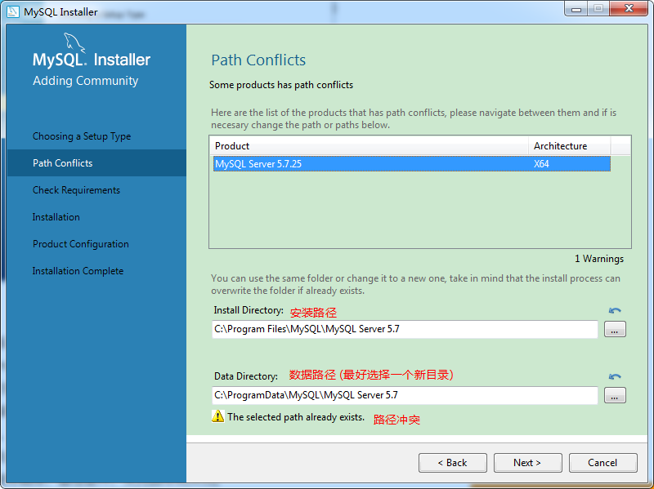Cancel the installation wizard
The image size is (654, 489).
pyautogui.click(x=602, y=463)
